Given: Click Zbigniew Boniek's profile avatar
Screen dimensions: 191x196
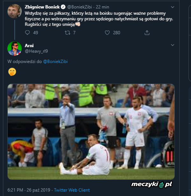Looking at the screenshot, I should click(x=14, y=11).
